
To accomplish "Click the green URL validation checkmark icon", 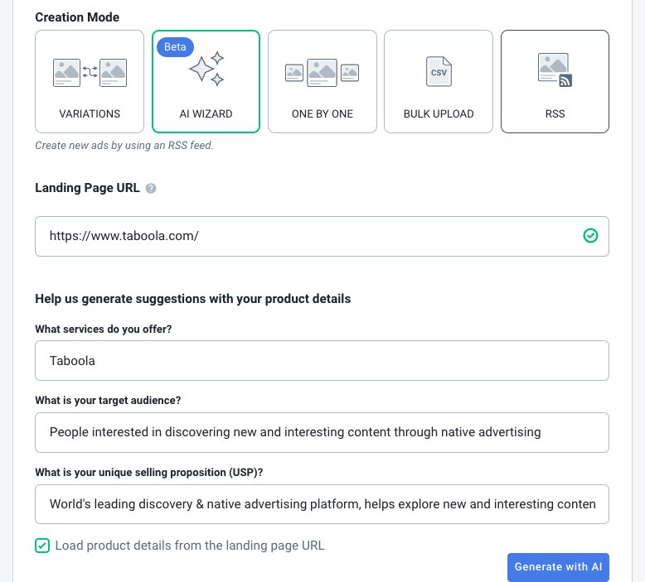I will tap(590, 236).
